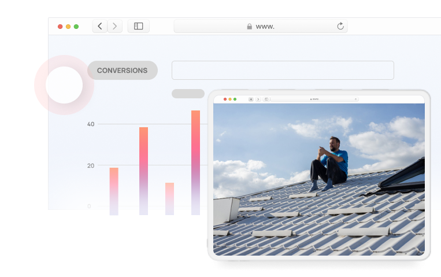Image resolution: width=441 pixels, height=277 pixels.
Task: Go back using the main browser's back arrow
Action: pyautogui.click(x=100, y=26)
